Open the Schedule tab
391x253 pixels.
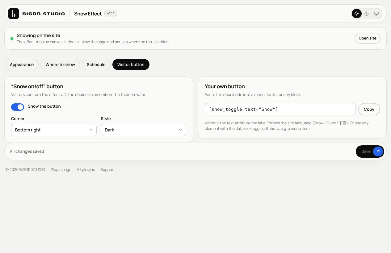click(96, 64)
